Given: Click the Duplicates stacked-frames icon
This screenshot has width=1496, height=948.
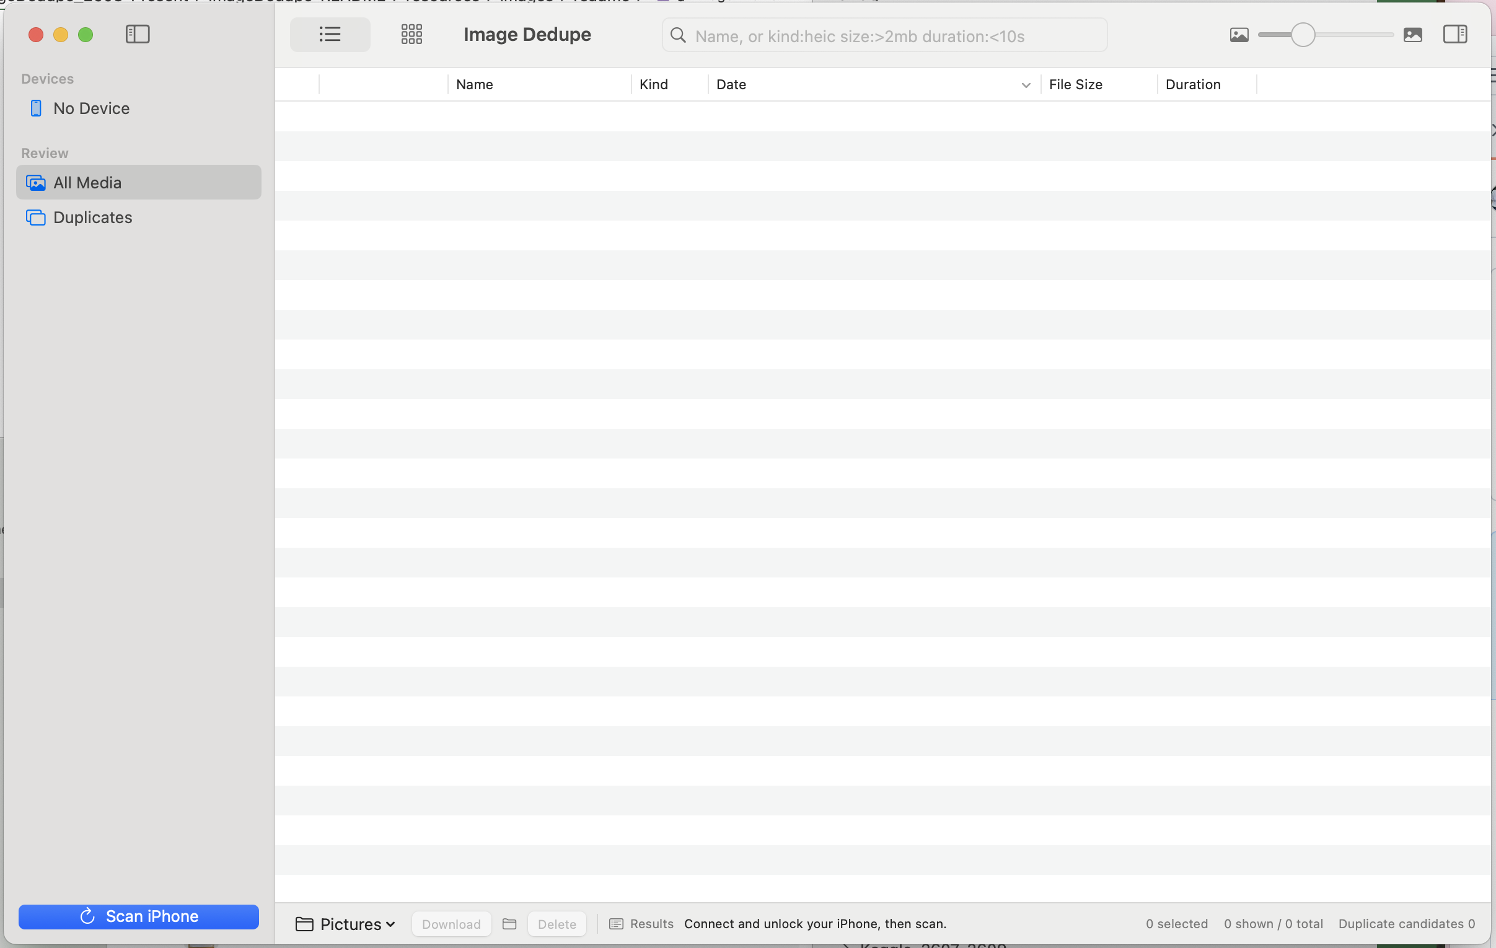Looking at the screenshot, I should pyautogui.click(x=36, y=217).
